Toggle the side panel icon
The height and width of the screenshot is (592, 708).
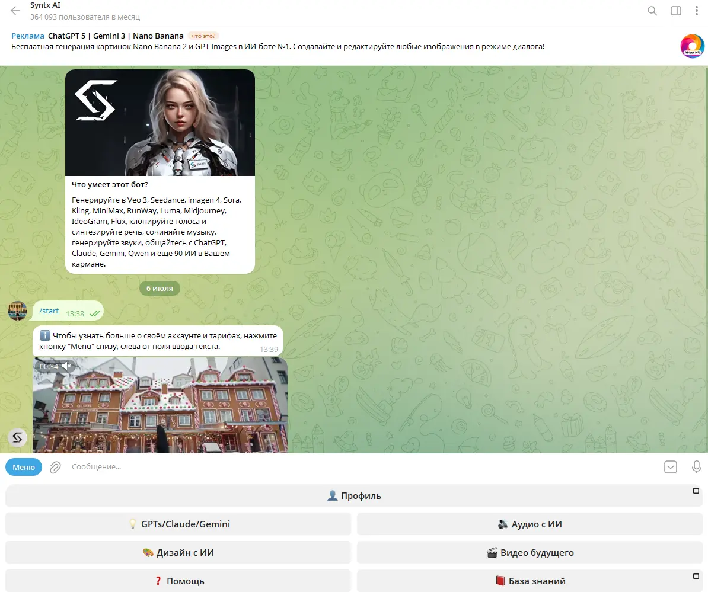[x=676, y=11]
